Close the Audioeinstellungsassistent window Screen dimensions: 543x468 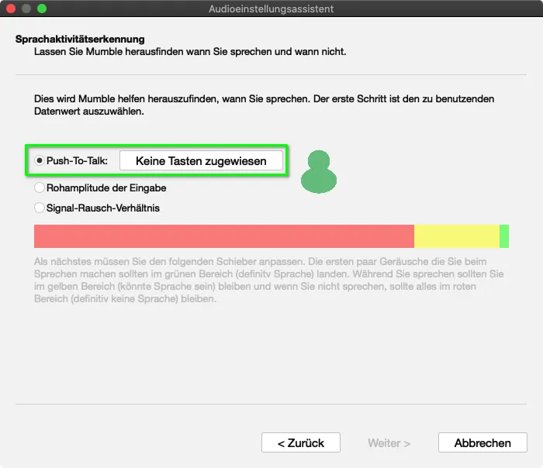11,9
